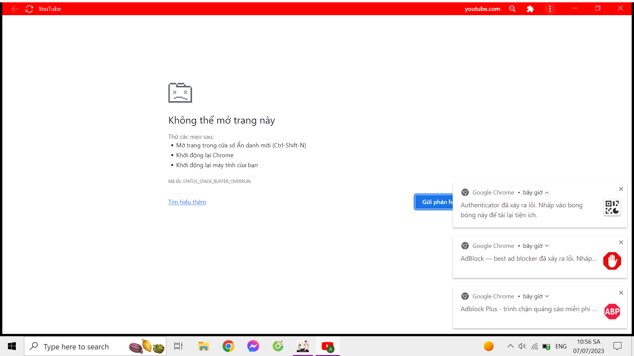Open Google Chrome from the taskbar

click(x=229, y=346)
